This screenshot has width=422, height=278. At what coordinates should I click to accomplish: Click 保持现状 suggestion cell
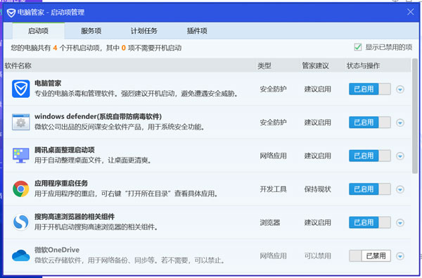(x=318, y=189)
